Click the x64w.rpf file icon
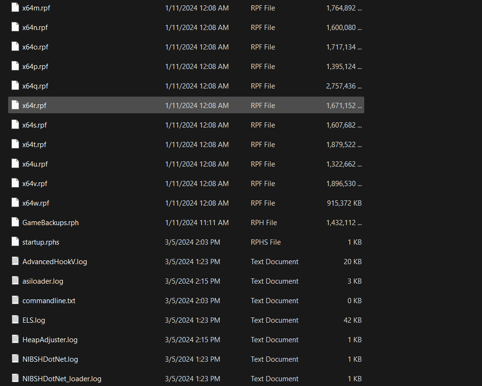482x386 pixels. [x=15, y=202]
